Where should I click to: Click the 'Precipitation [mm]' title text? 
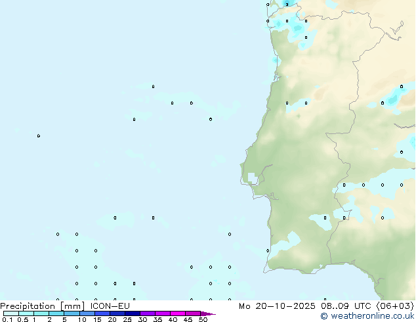pos(43,306)
